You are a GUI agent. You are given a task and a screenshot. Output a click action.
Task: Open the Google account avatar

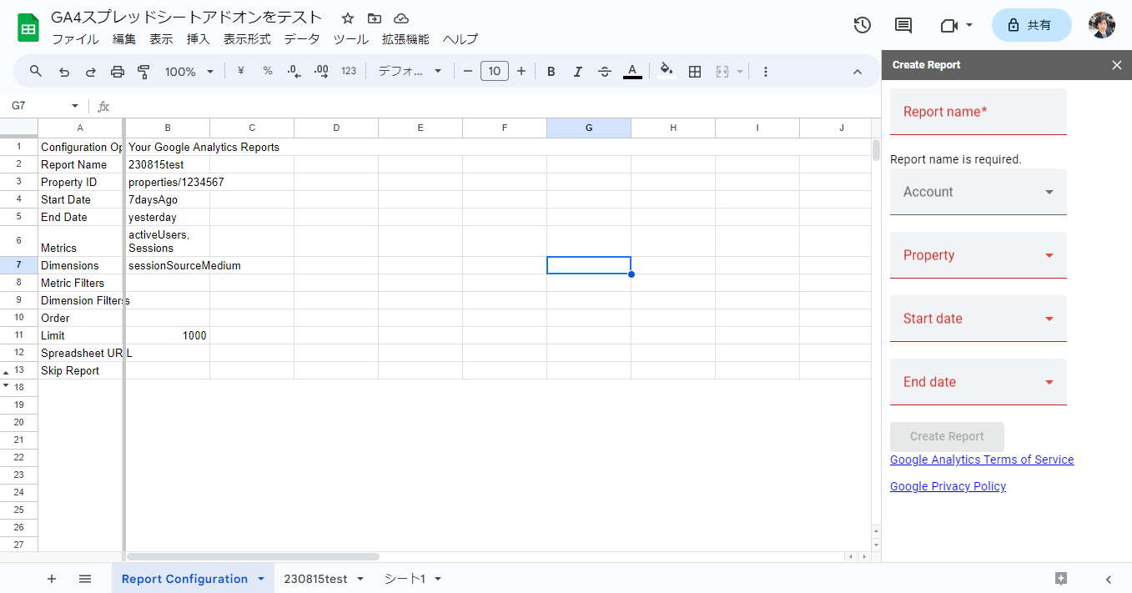click(x=1101, y=25)
